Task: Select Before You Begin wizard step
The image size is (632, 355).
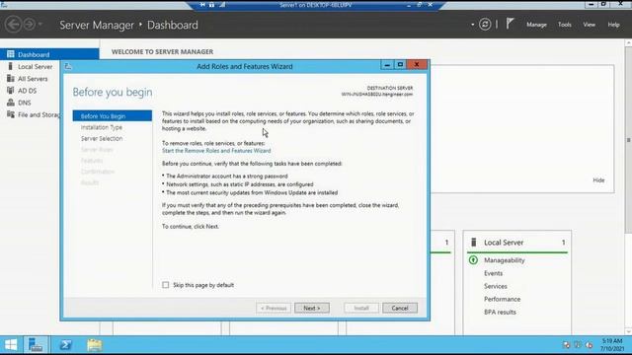Action: tap(112, 116)
